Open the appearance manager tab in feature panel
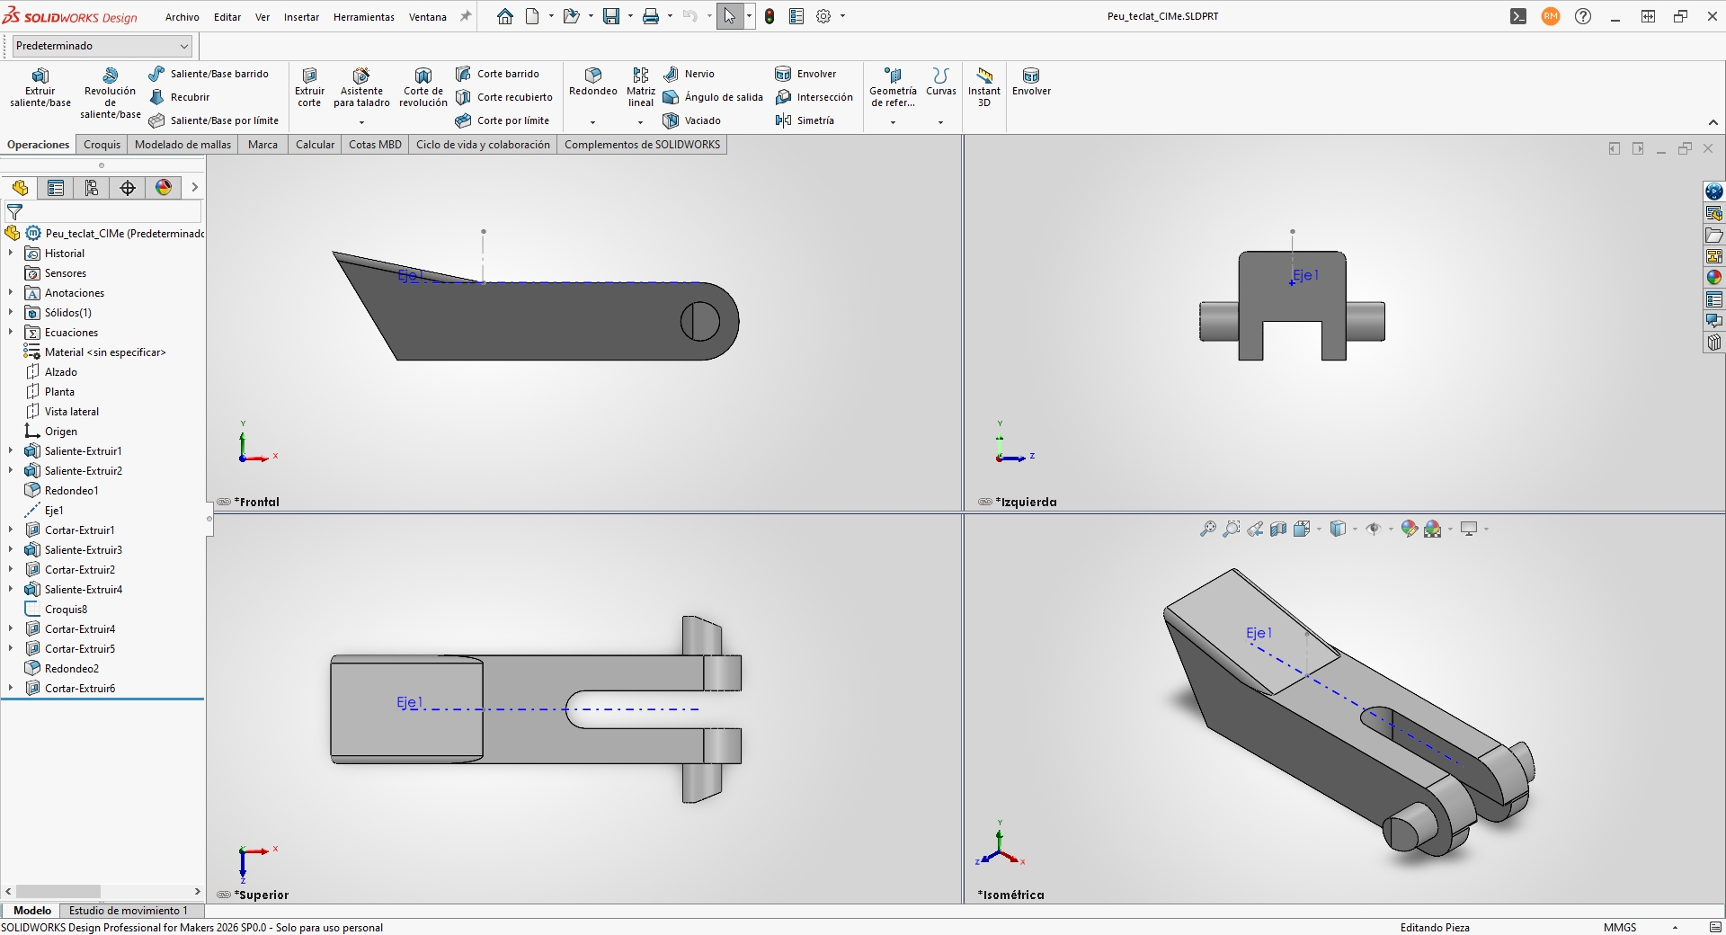 (164, 187)
